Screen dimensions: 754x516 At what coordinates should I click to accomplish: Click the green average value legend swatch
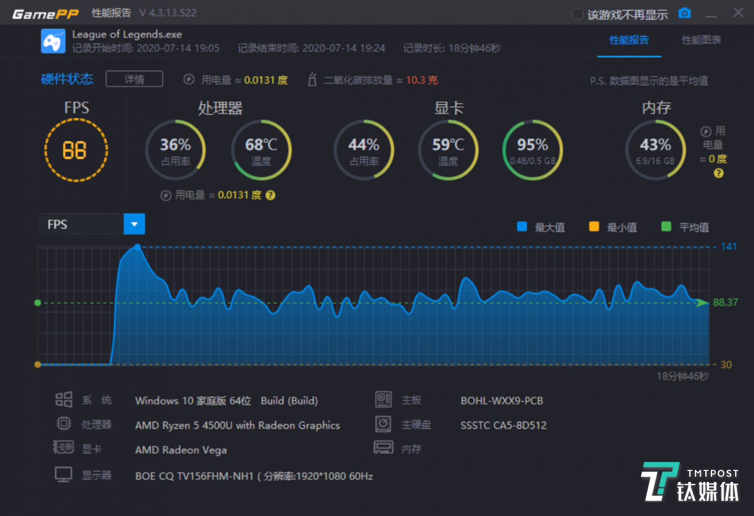click(x=666, y=226)
